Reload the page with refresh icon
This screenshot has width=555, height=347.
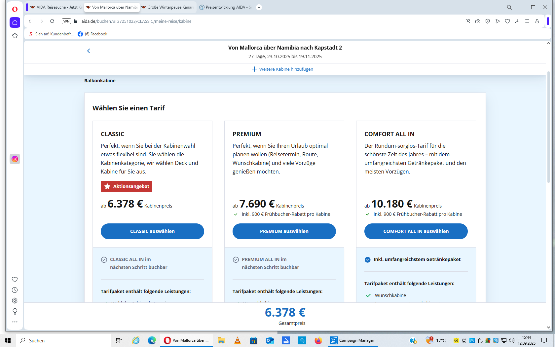point(52,21)
